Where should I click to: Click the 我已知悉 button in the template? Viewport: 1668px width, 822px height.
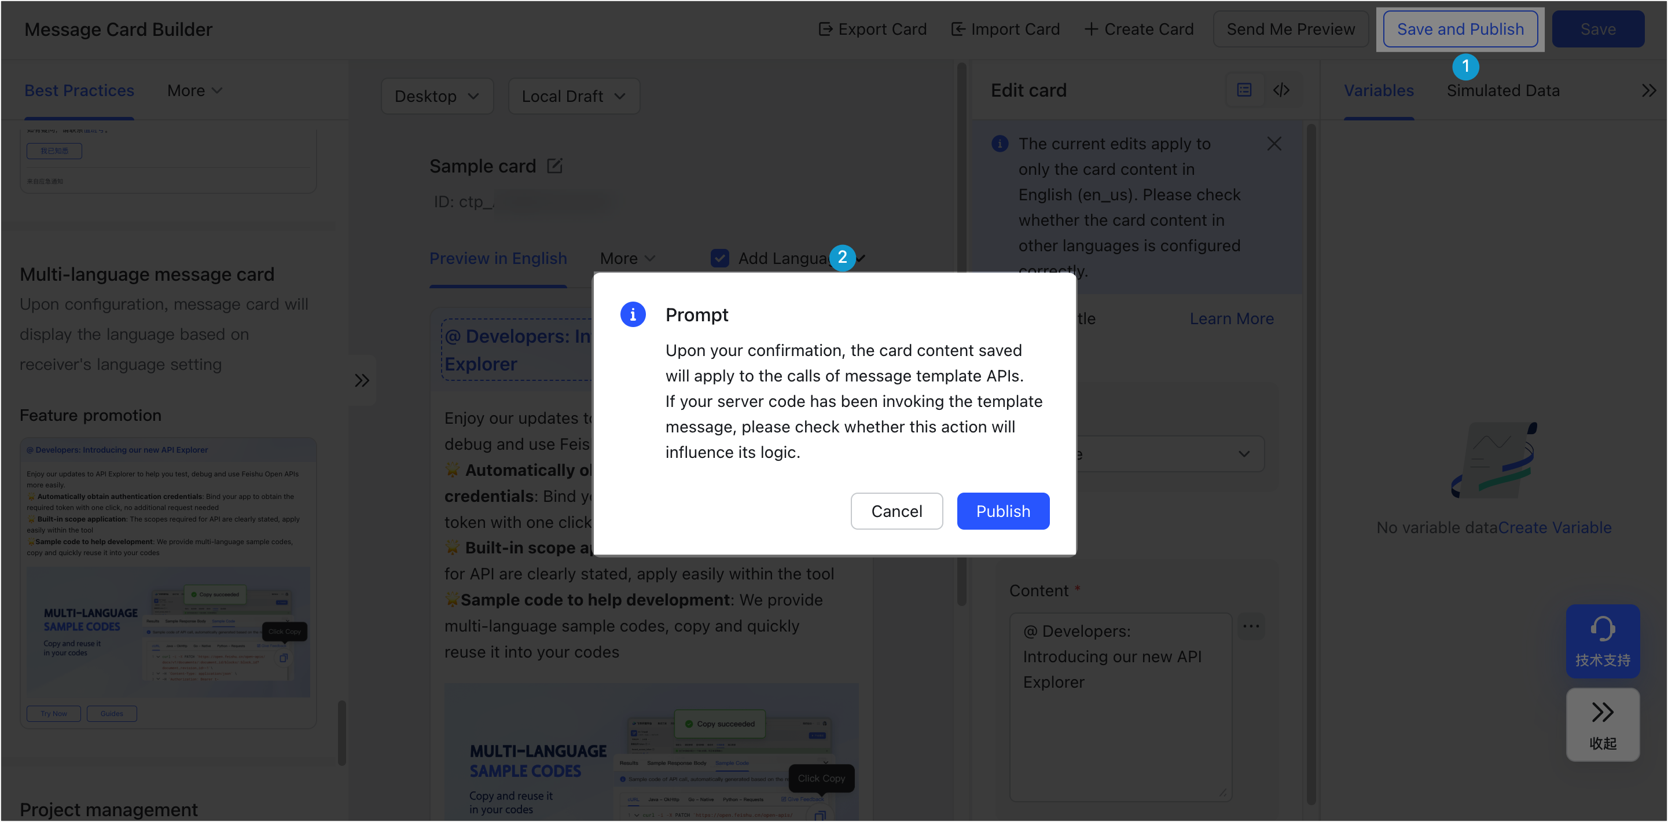tap(54, 151)
